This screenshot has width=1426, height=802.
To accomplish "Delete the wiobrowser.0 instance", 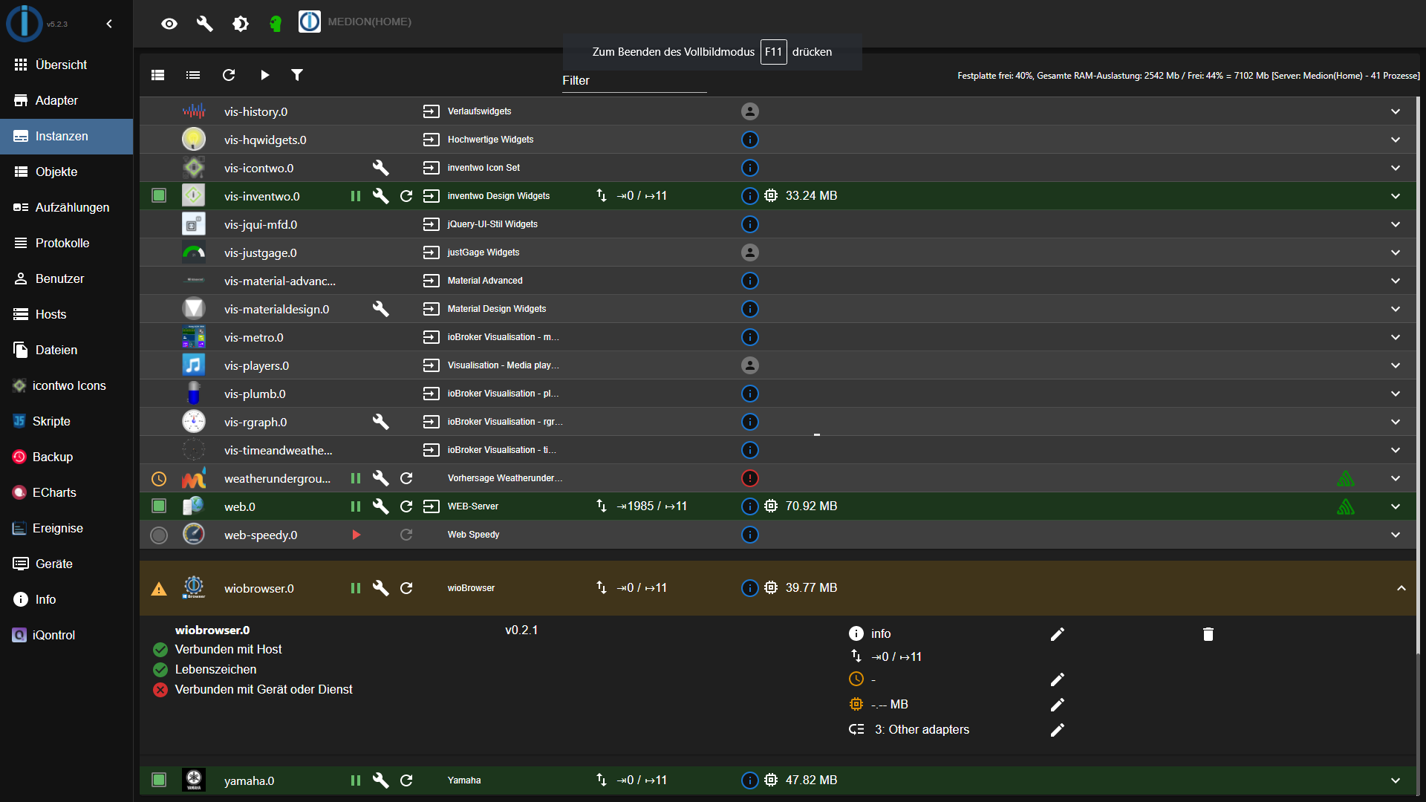I will pyautogui.click(x=1208, y=634).
